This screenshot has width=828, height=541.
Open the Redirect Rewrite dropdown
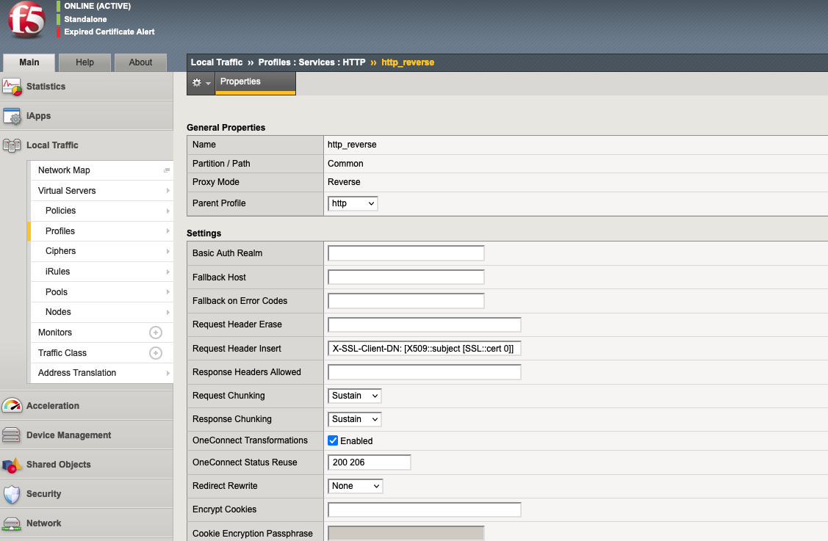tap(355, 485)
